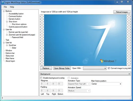Select the Text tree item
This screenshot has width=133, height=101.
coord(7,40)
